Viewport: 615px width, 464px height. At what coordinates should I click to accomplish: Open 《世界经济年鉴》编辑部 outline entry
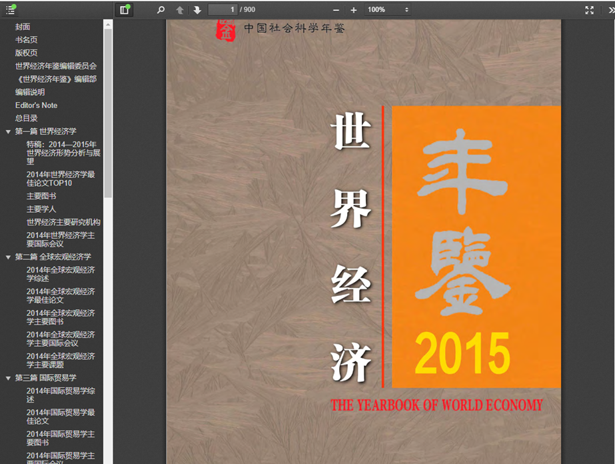[x=56, y=79]
